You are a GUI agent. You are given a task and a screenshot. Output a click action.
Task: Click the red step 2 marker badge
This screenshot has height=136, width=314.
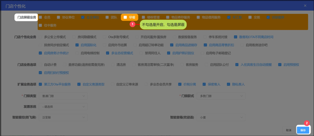306,123
